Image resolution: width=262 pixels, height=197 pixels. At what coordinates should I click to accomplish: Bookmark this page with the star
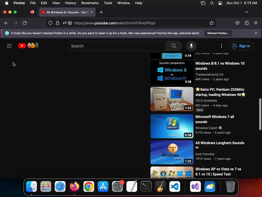(x=212, y=23)
